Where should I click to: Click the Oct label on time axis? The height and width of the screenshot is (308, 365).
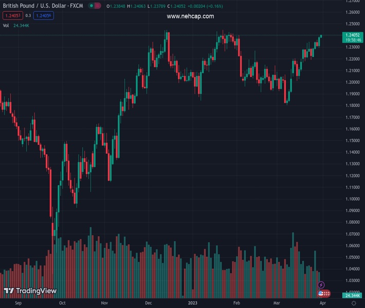click(62, 303)
